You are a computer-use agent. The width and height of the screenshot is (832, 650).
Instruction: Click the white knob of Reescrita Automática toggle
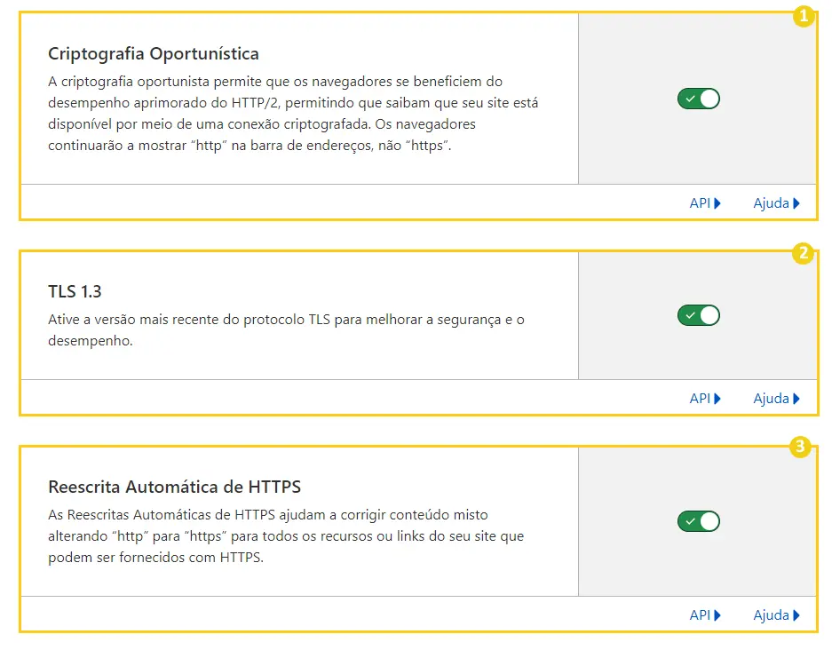(x=709, y=521)
